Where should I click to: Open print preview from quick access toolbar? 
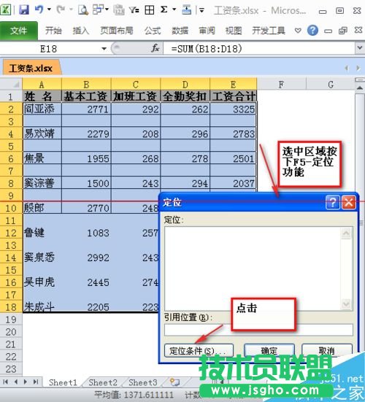83,10
